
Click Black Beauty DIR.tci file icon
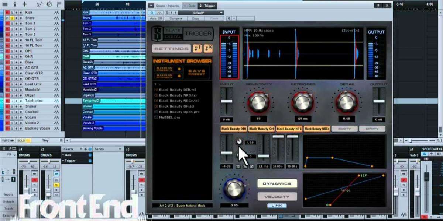coord(156,90)
